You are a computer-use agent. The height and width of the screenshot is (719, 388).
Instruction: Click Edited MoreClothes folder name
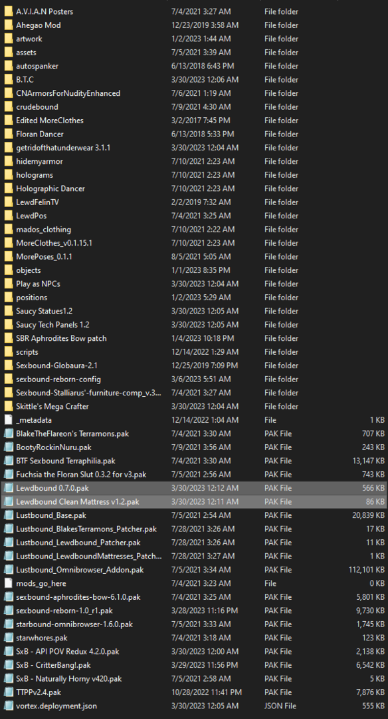(x=49, y=120)
